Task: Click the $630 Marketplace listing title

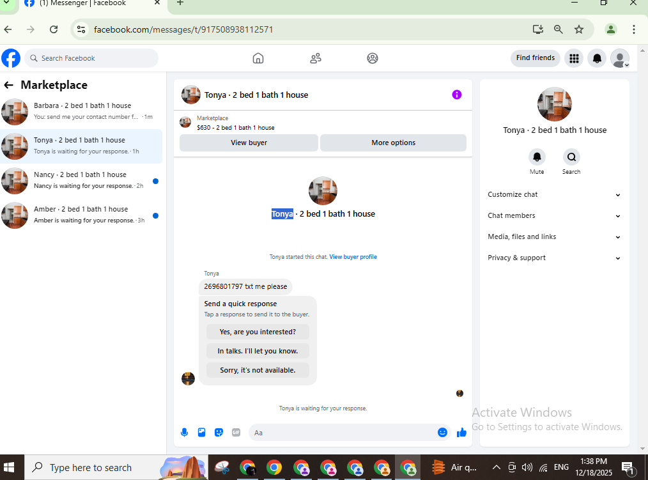Action: click(236, 128)
